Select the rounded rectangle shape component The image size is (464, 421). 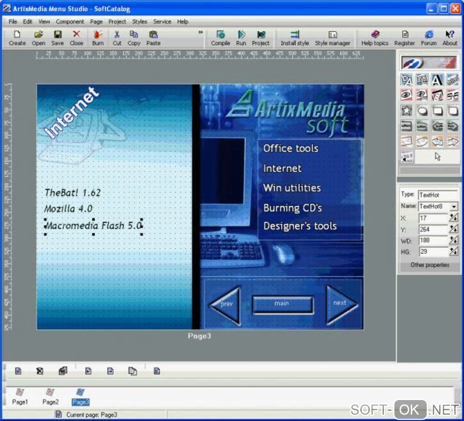pos(453,111)
